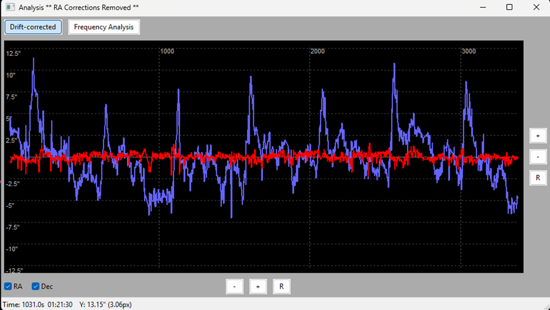Reset horizontal scale with bottom R button
This screenshot has height=310, width=550.
pyautogui.click(x=282, y=286)
